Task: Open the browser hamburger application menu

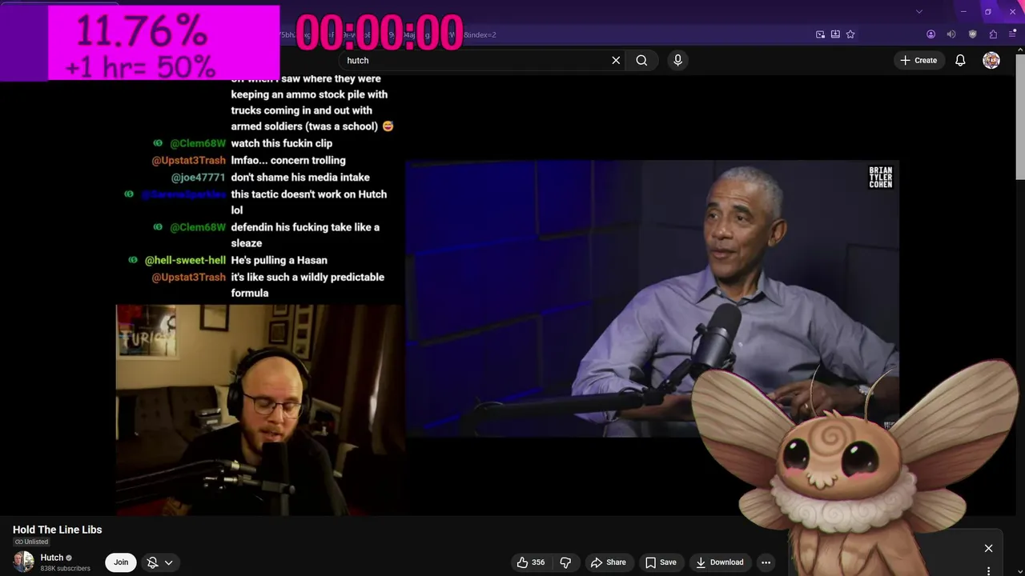Action: (1013, 34)
